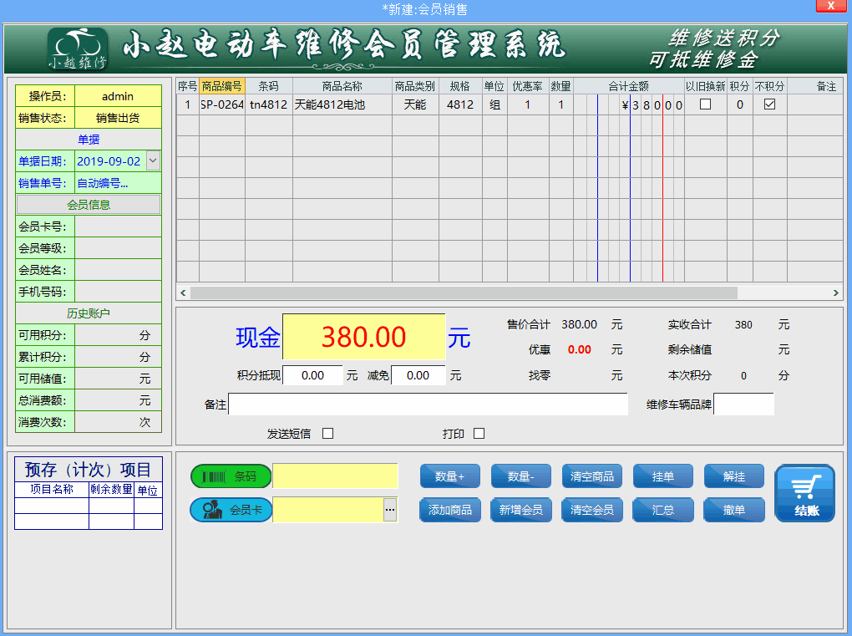Click the 撤单 button

734,510
